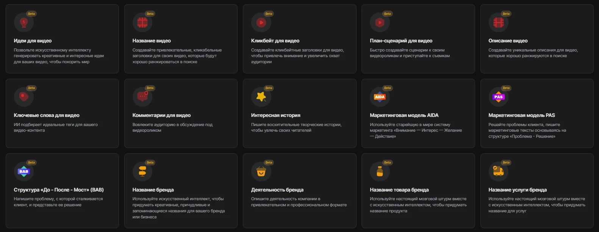
Task: Select the film strip icon of Название видео
Action: [142, 23]
